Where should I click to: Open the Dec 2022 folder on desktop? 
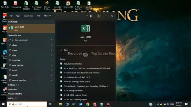(x=89, y=5)
